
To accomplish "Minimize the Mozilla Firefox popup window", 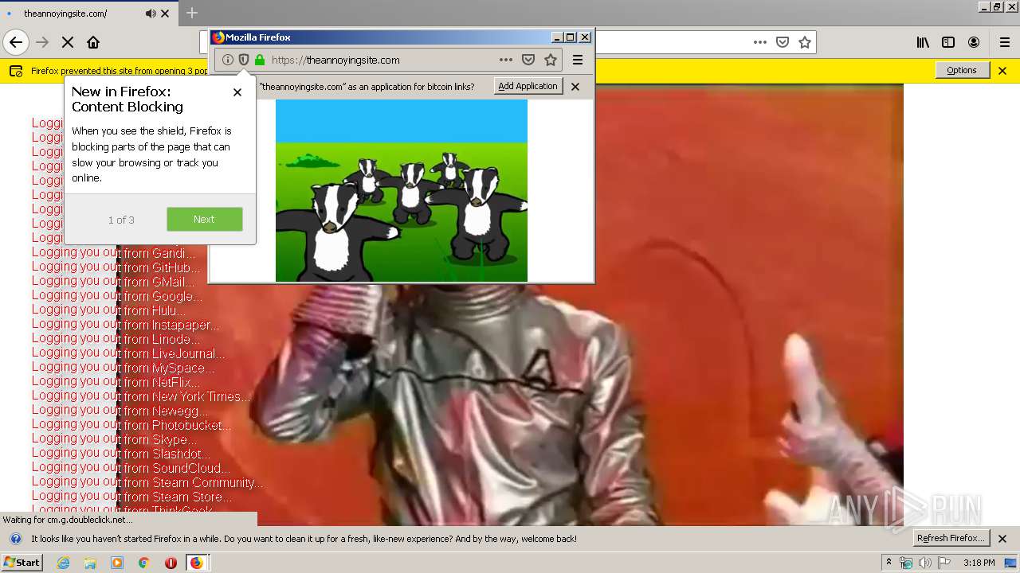I will [x=557, y=37].
